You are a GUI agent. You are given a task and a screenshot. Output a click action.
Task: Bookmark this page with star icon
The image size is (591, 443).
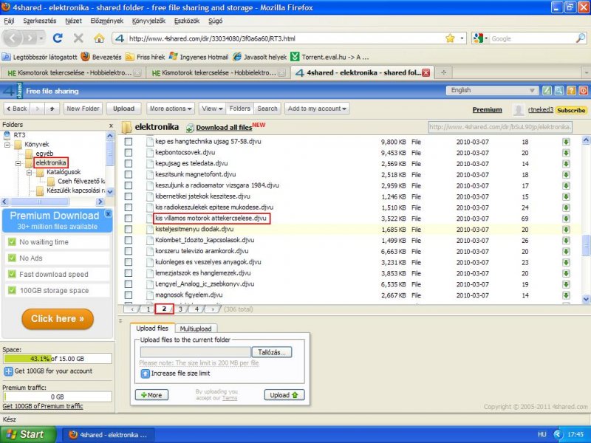(450, 38)
